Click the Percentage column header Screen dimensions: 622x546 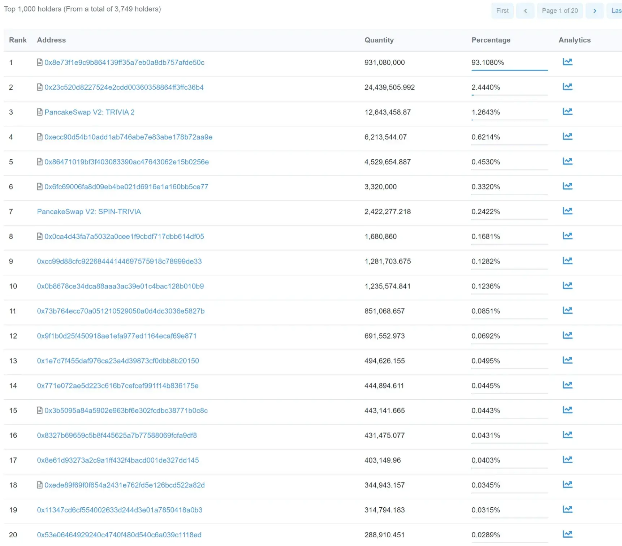click(491, 40)
